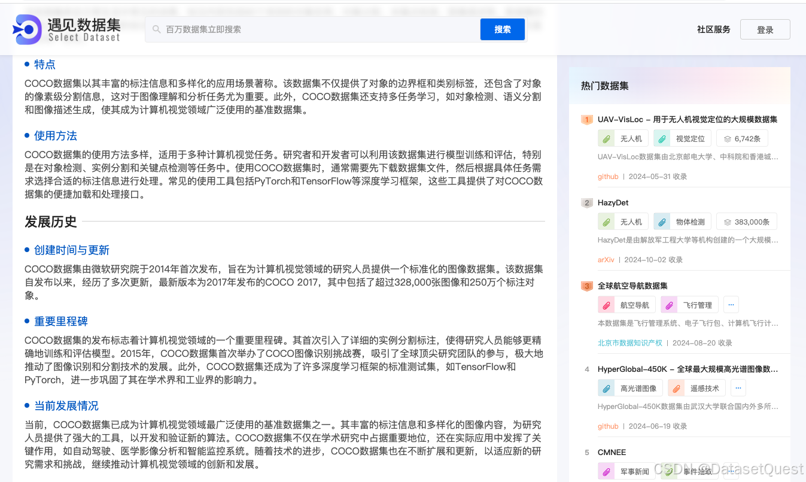Open the HazyDet dataset title

(613, 202)
